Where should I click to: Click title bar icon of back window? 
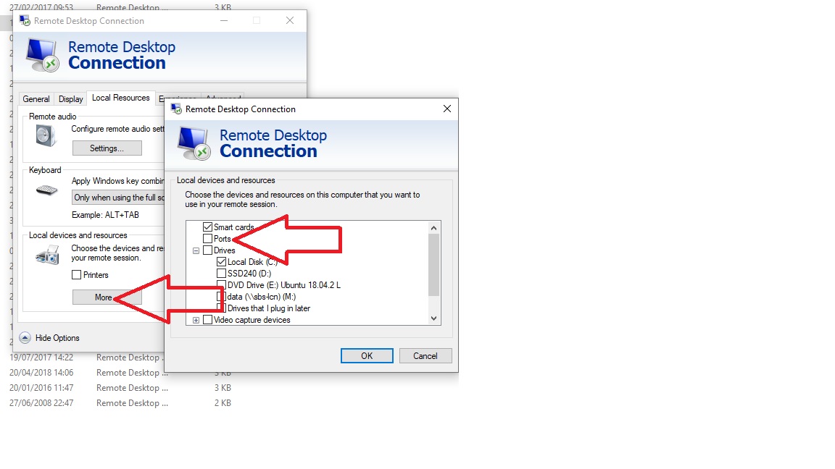tap(25, 21)
